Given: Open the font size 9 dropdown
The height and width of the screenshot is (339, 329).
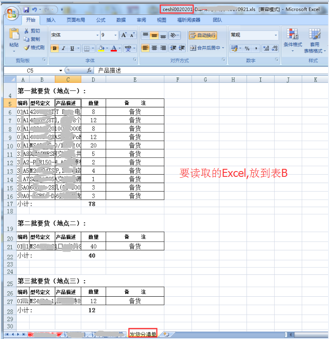Looking at the screenshot, I should [115, 35].
